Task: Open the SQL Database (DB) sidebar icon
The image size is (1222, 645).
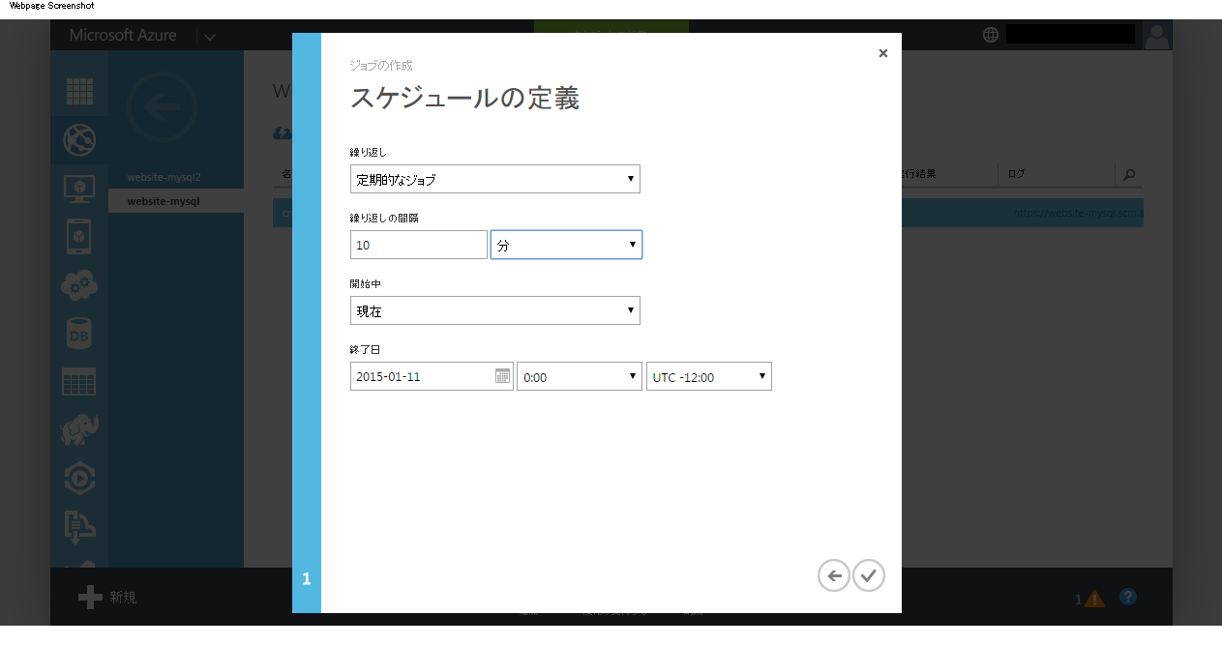Action: [79, 333]
